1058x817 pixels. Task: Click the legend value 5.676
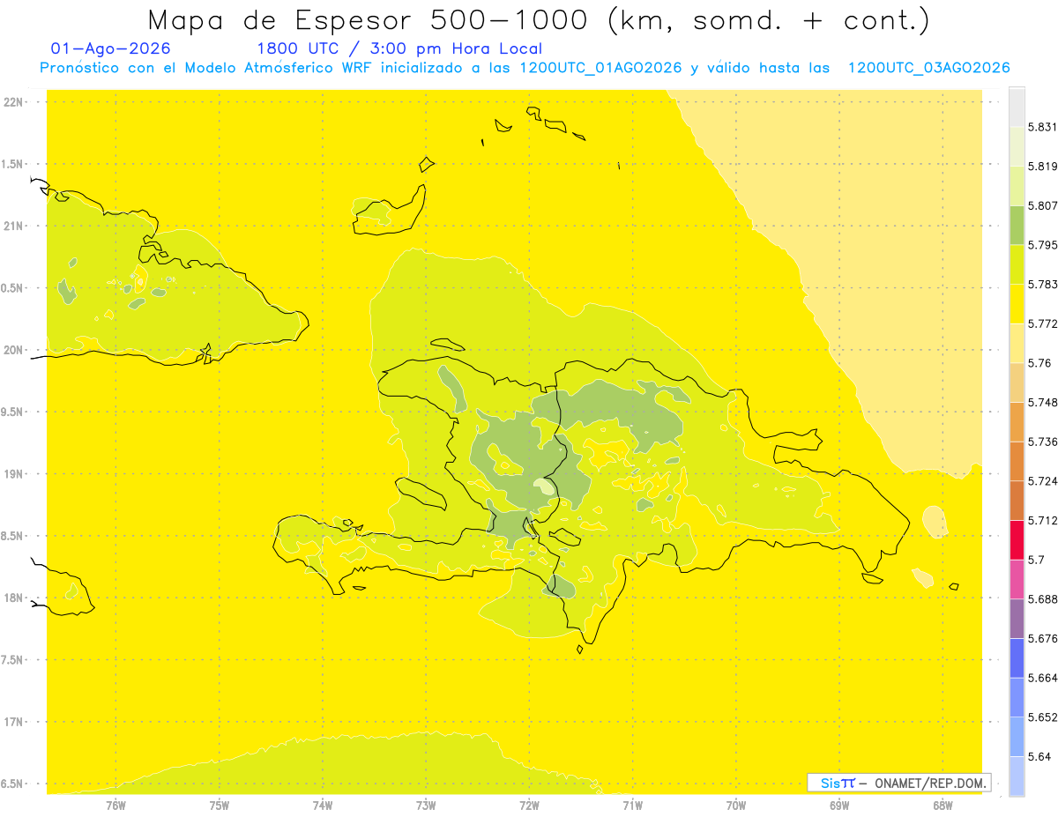[x=1043, y=638]
